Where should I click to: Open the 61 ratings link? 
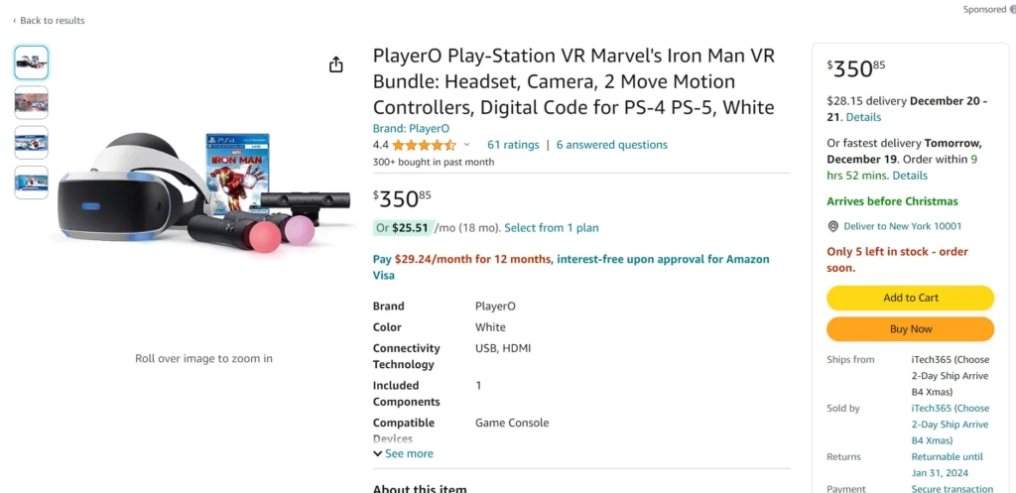pos(513,145)
